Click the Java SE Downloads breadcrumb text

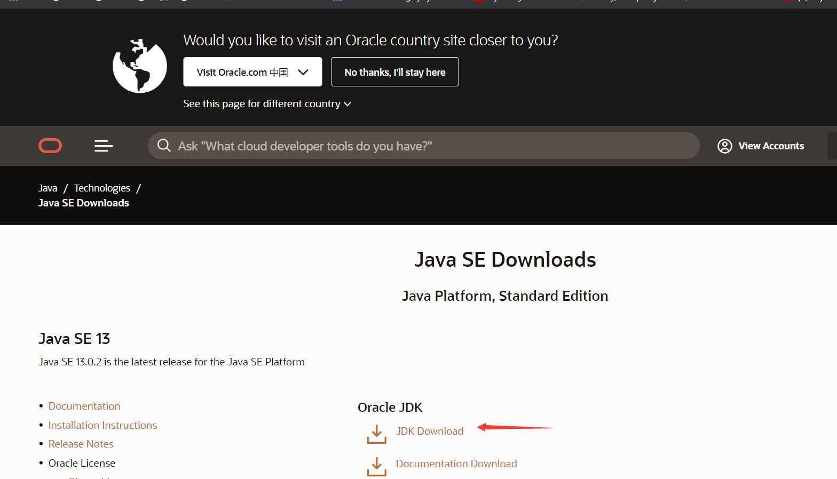[x=84, y=203]
